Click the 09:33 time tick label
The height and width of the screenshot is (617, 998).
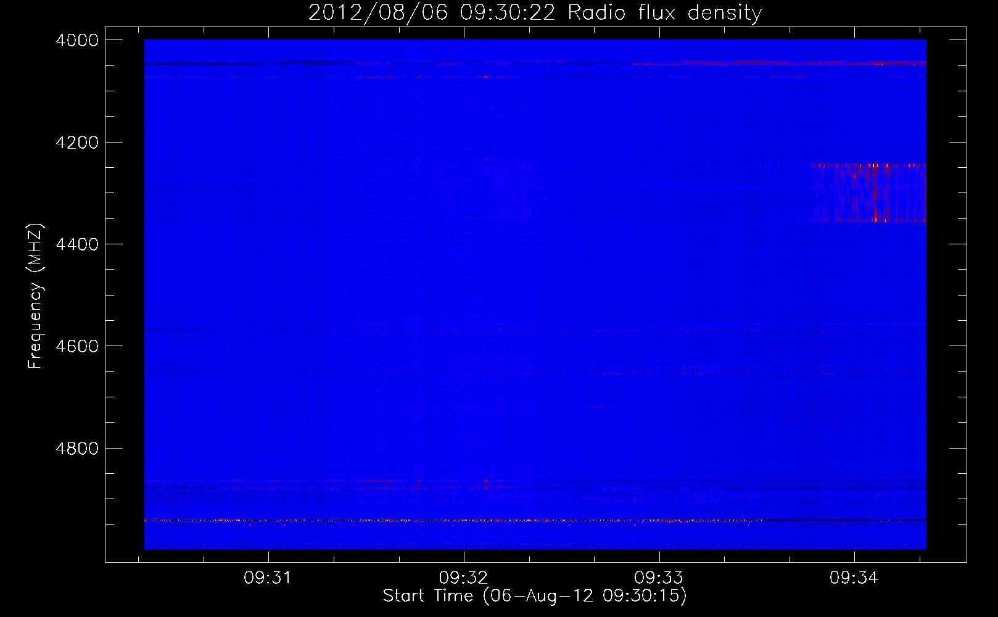pyautogui.click(x=659, y=578)
